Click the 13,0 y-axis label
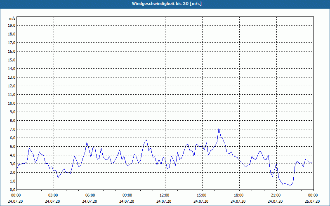The image size is (330, 206). point(12,77)
